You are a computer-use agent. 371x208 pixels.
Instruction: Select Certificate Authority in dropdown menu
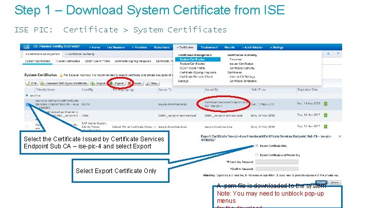tap(242, 68)
